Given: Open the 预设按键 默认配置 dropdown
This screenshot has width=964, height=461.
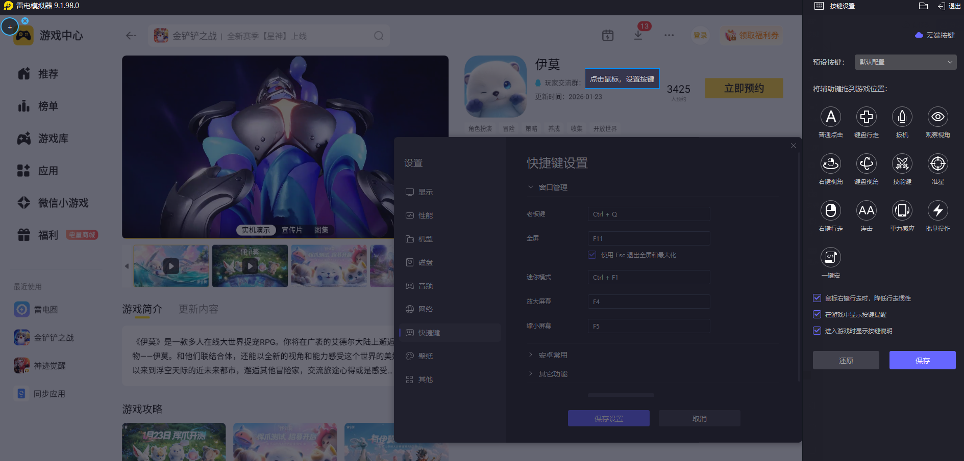Looking at the screenshot, I should 905,62.
